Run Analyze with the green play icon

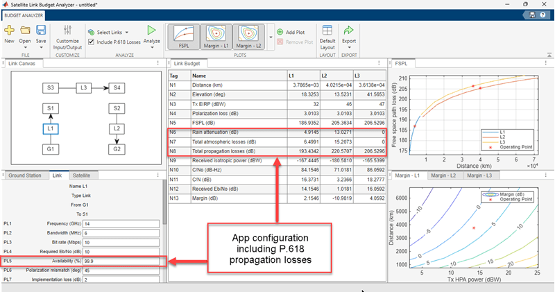[x=151, y=31]
